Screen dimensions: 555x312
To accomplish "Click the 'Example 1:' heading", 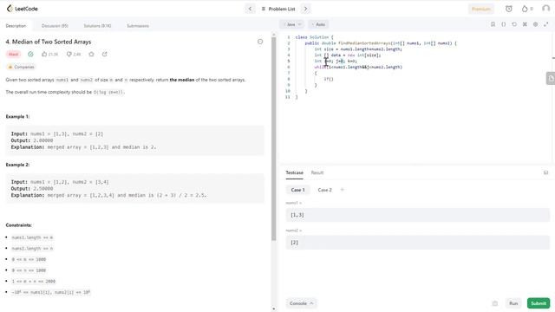I will point(17,117).
